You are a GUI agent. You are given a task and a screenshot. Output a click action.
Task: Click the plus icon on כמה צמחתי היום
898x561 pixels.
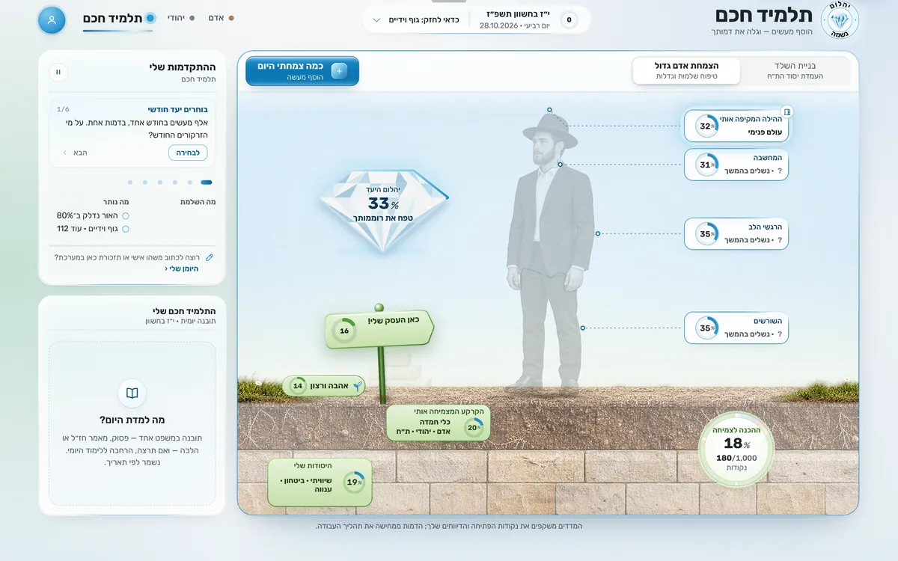point(339,71)
